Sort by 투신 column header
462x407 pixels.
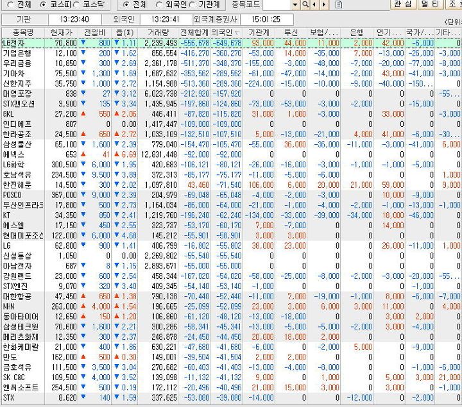pyautogui.click(x=291, y=33)
